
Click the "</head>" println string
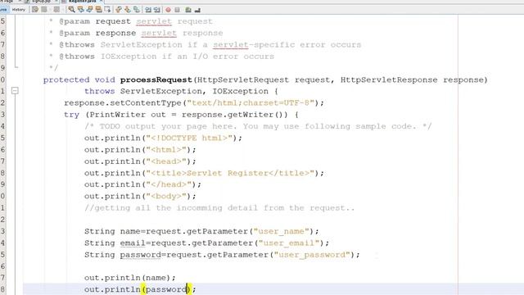169,184
